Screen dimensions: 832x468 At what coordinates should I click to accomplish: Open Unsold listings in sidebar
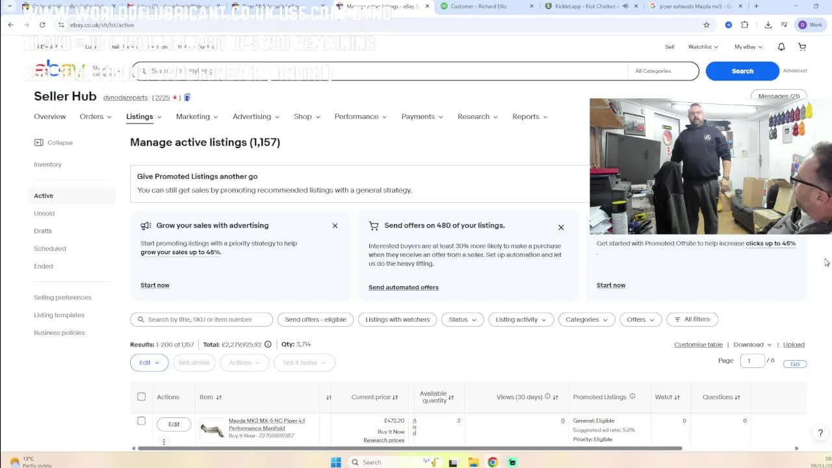44,213
